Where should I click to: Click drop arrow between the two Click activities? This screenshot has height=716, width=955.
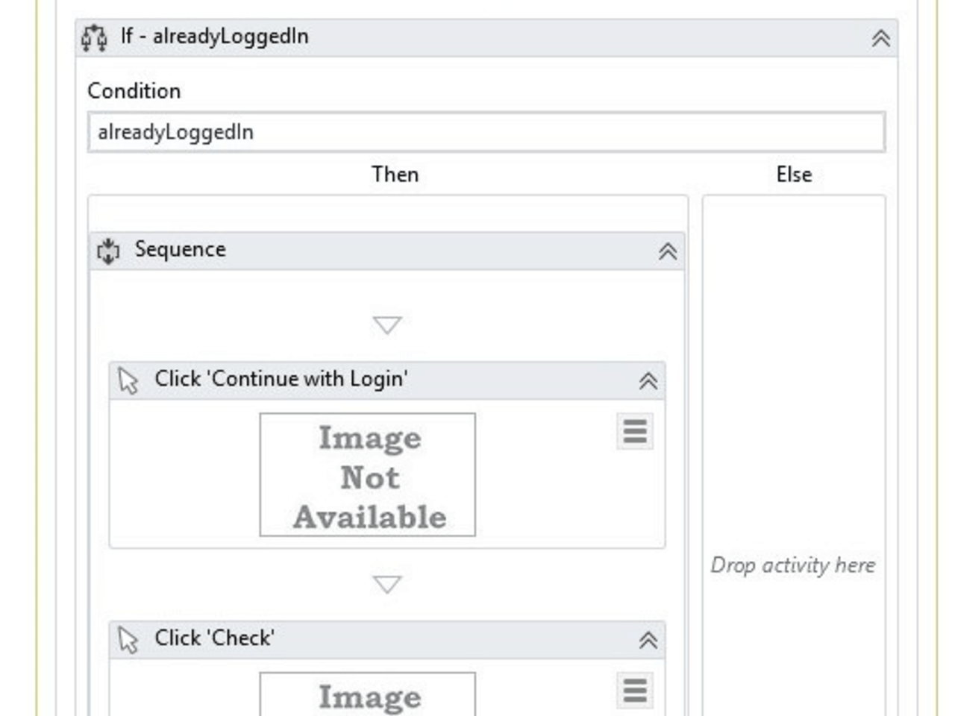point(386,584)
